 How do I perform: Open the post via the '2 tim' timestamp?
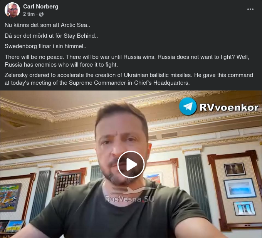tap(29, 14)
